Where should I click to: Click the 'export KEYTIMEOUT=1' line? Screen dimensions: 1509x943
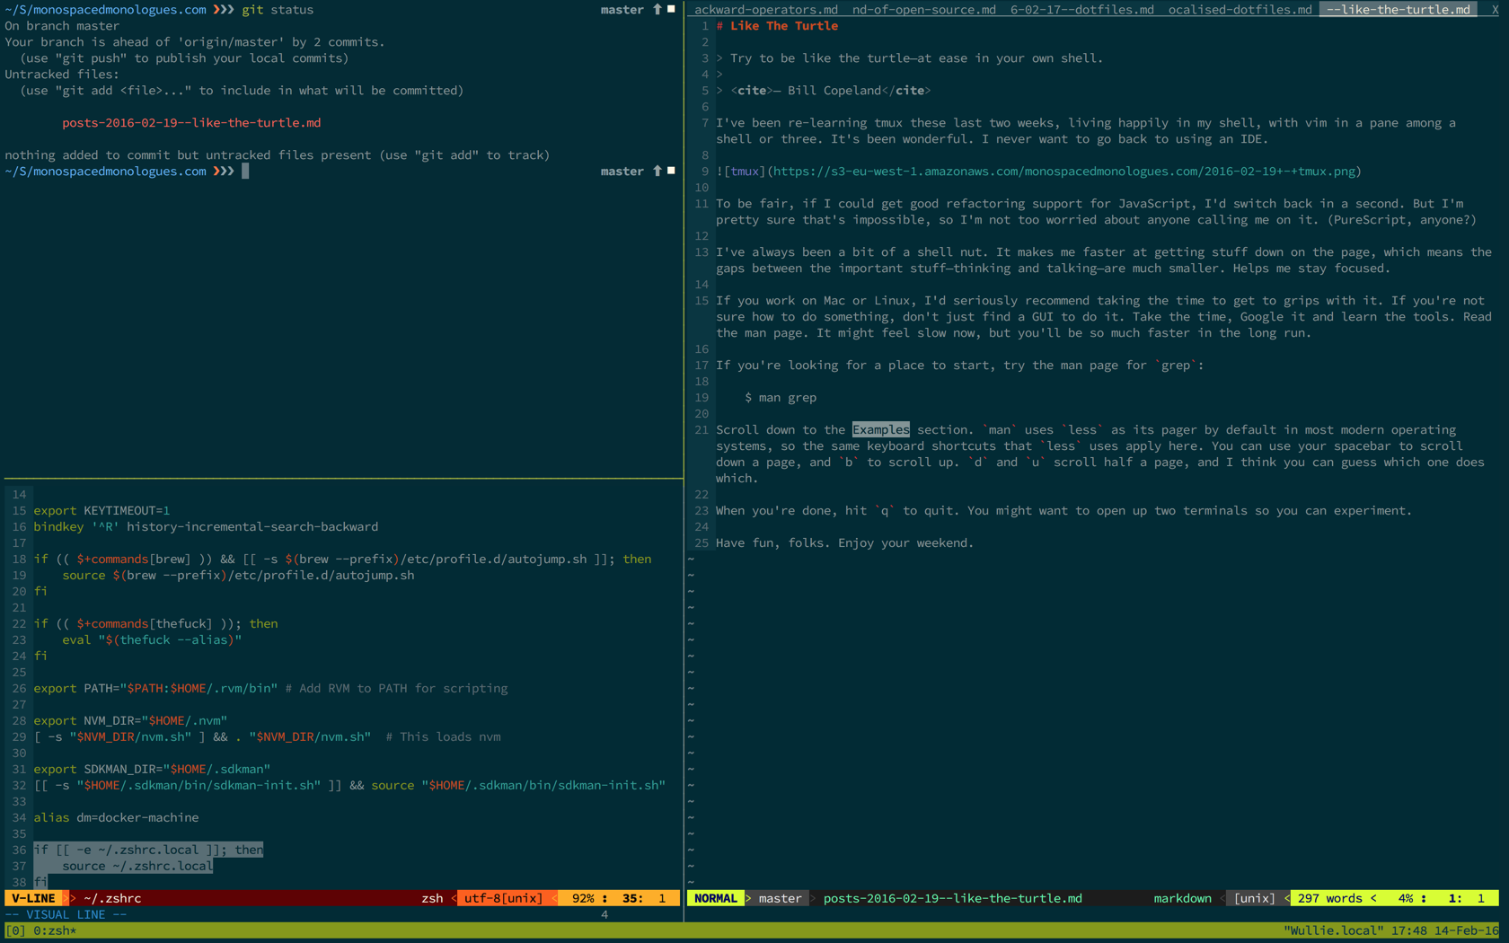101,511
